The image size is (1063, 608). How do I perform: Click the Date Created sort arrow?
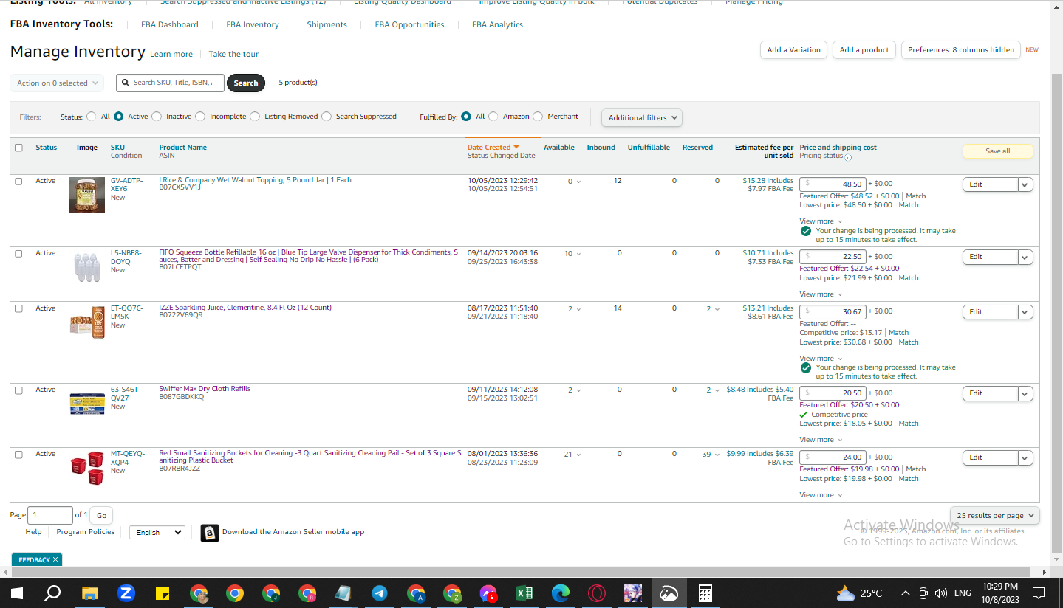516,148
